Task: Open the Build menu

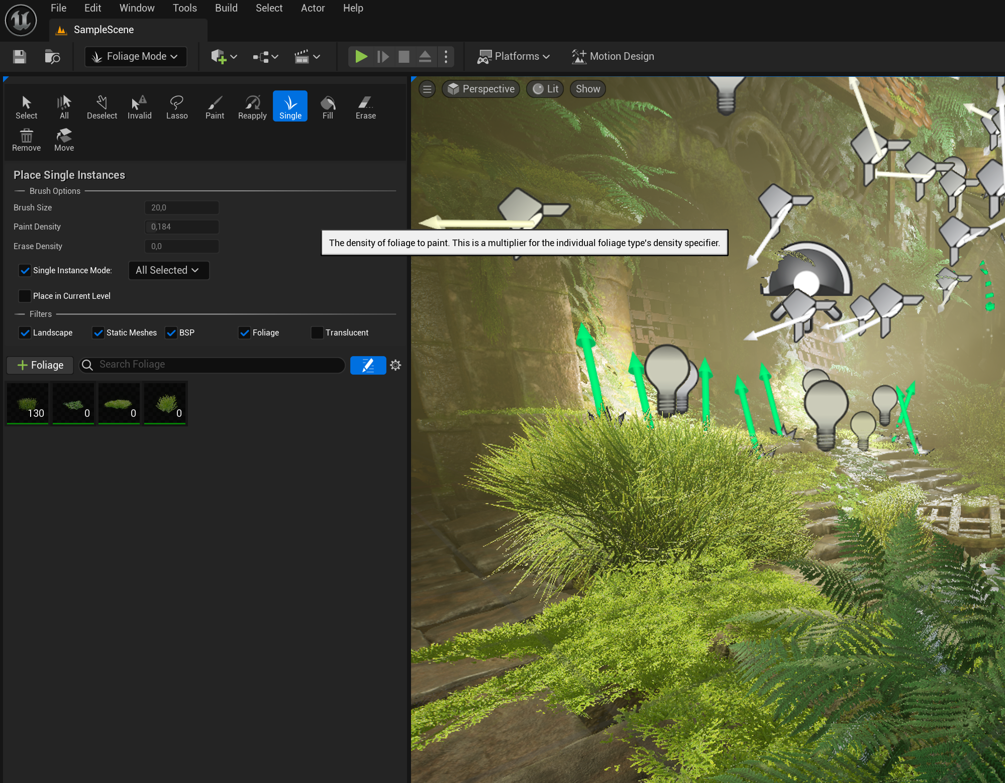Action: click(226, 8)
